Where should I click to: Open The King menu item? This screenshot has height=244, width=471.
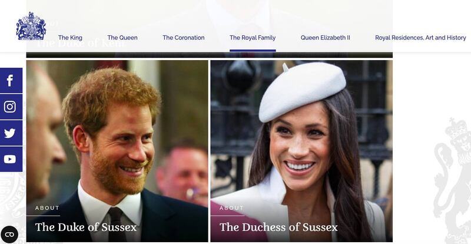point(70,38)
